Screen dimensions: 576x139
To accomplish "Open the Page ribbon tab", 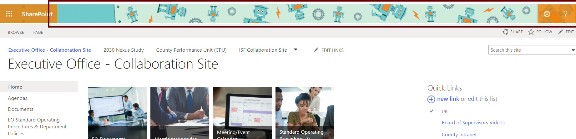I will (x=38, y=32).
